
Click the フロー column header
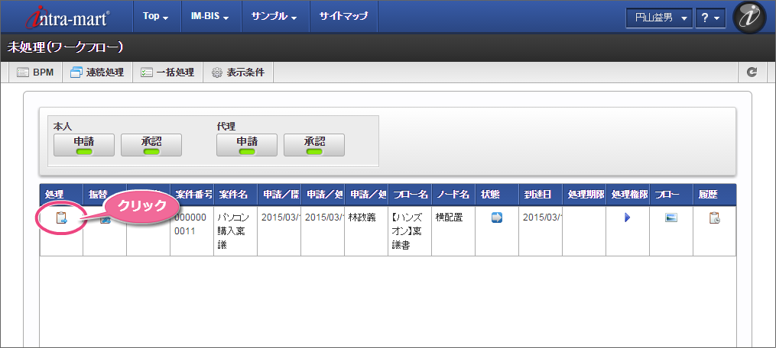coord(671,195)
